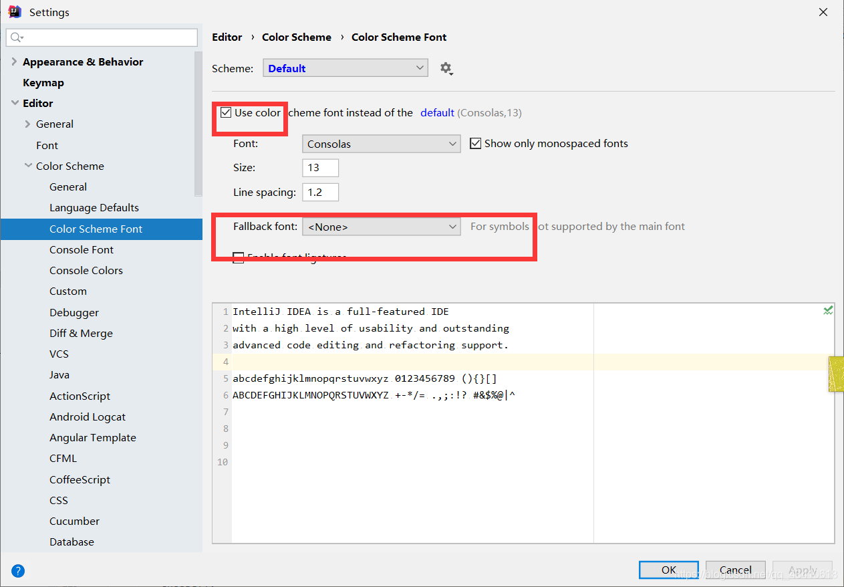This screenshot has width=844, height=587.
Task: Open the Fallback font dropdown
Action: coord(381,227)
